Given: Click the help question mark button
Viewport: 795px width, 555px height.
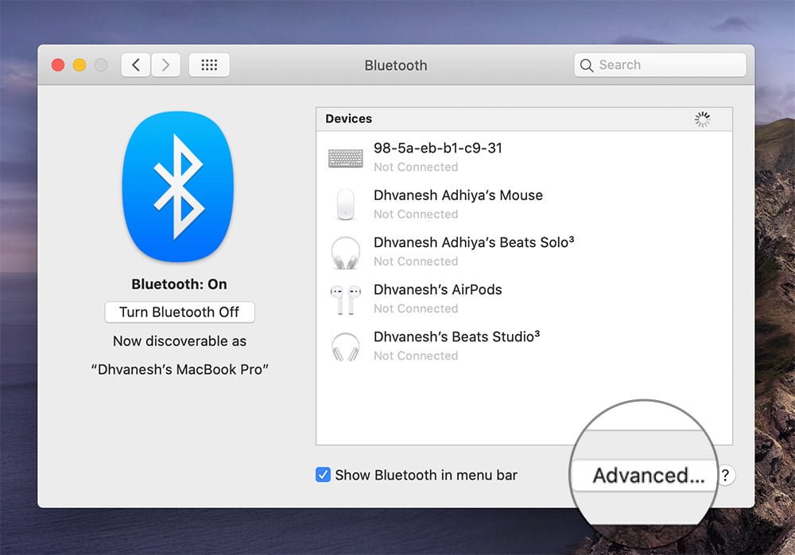Looking at the screenshot, I should (725, 476).
